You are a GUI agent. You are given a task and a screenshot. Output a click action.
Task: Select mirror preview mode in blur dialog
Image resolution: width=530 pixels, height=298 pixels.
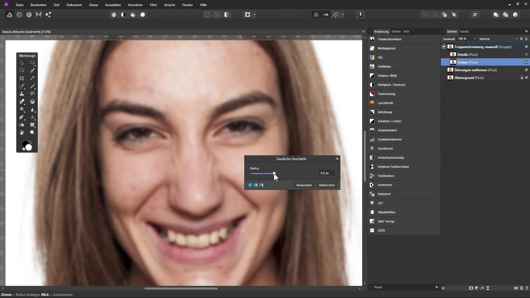coord(261,185)
